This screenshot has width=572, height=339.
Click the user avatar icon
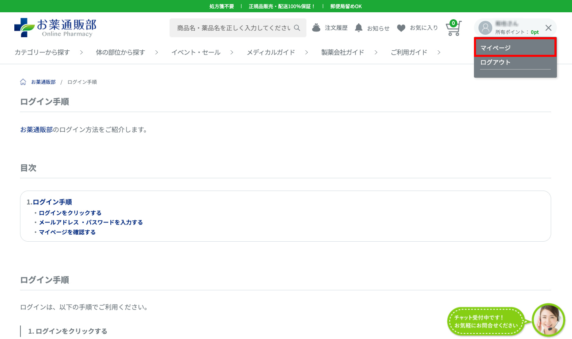point(485,27)
